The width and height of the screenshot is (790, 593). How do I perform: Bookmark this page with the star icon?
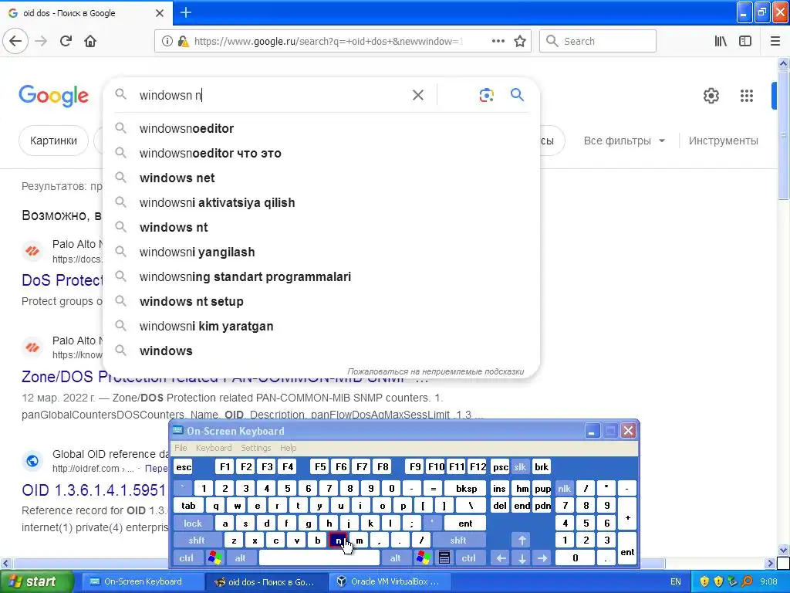click(520, 42)
